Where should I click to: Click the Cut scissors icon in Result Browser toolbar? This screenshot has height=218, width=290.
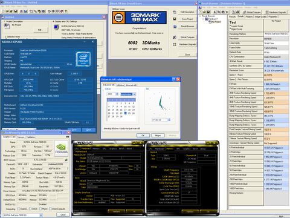pos(214,12)
